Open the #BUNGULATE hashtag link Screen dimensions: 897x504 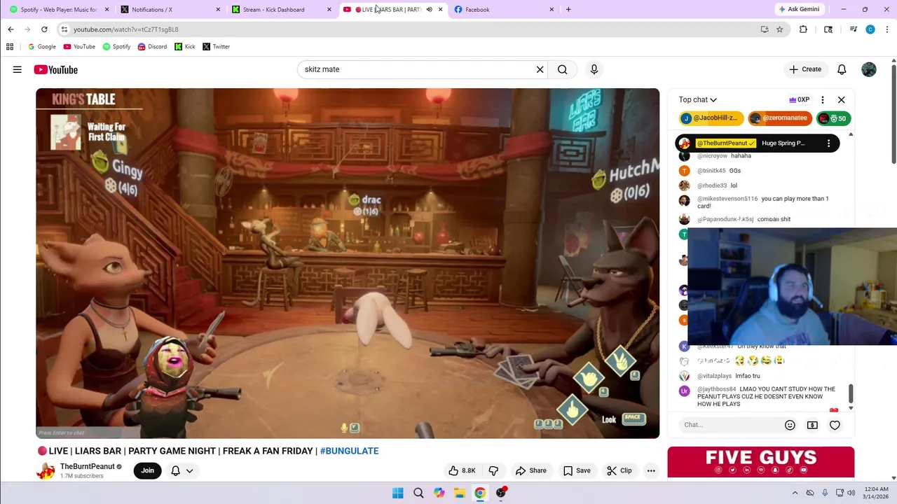(x=349, y=451)
